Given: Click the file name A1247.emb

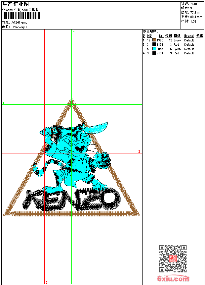Looking at the screenshot, I should click(x=20, y=23).
